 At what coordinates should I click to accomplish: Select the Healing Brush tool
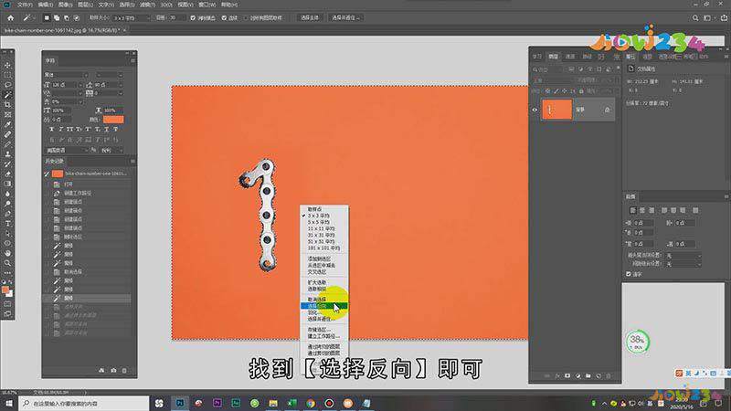tap(7, 134)
